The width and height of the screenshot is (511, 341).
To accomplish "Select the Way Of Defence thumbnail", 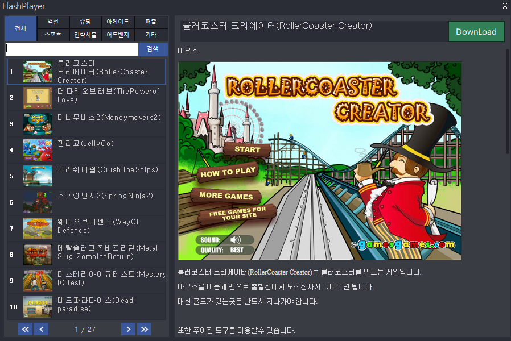I will pyautogui.click(x=38, y=228).
